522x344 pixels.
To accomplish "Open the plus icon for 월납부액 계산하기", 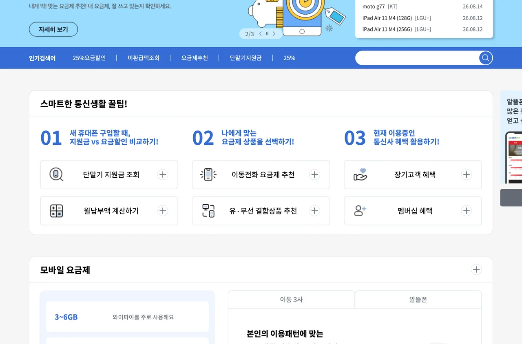I will coord(163,211).
